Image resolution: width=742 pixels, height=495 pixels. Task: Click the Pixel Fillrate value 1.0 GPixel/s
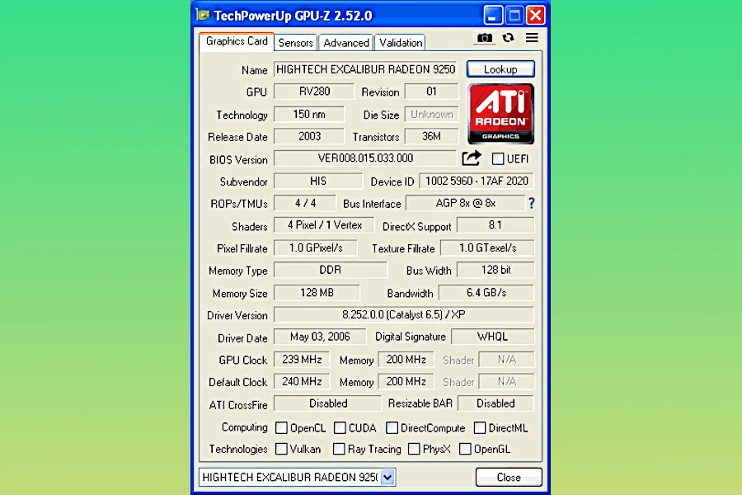(x=316, y=247)
